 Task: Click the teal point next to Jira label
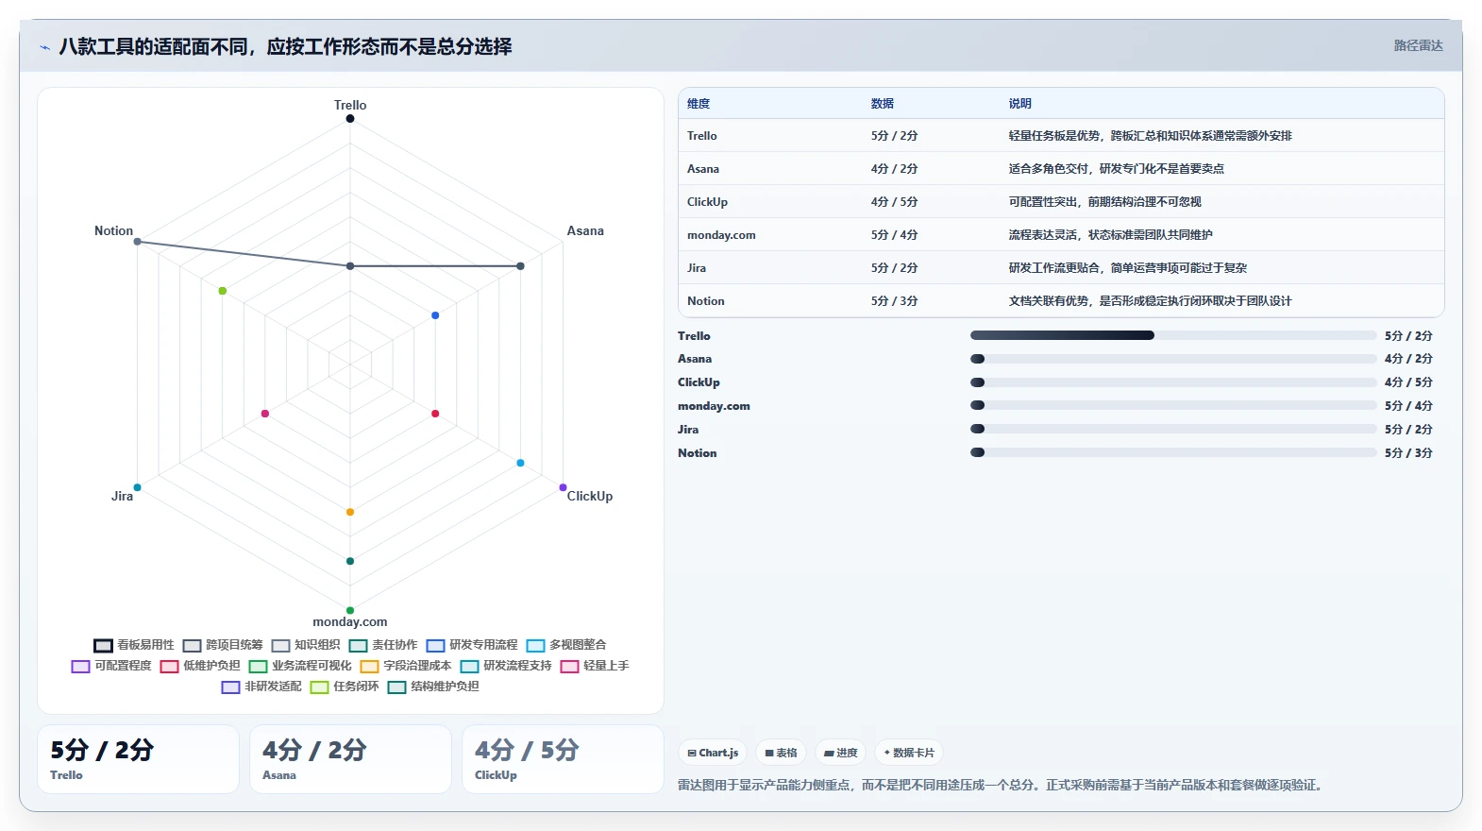point(137,487)
